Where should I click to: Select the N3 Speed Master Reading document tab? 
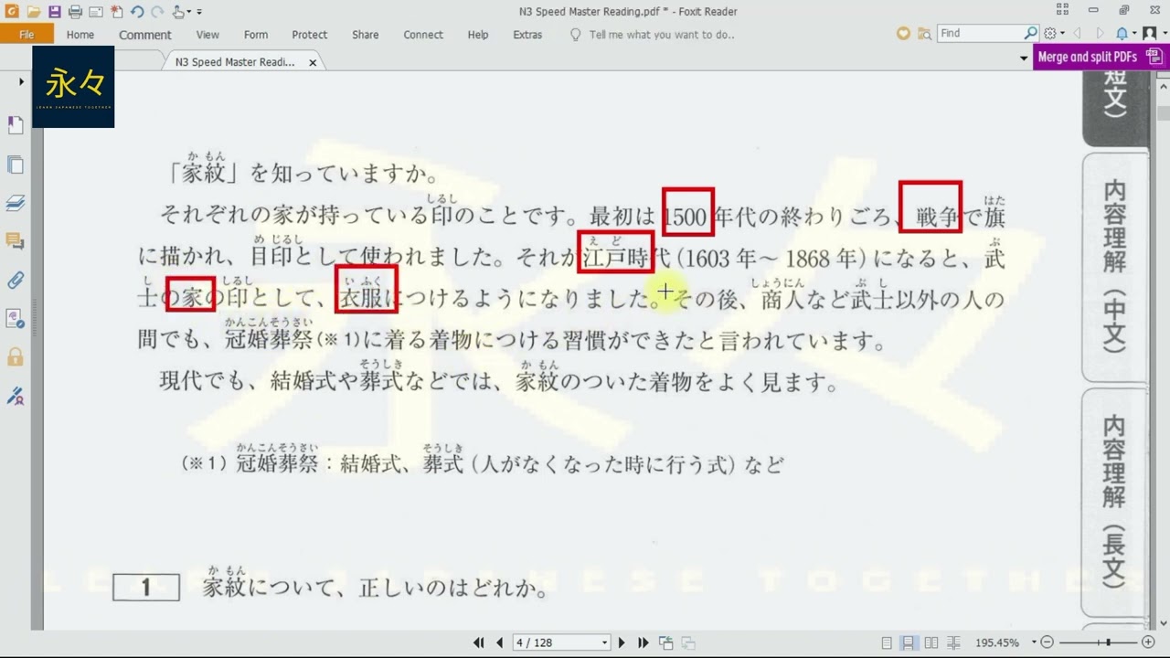[235, 62]
